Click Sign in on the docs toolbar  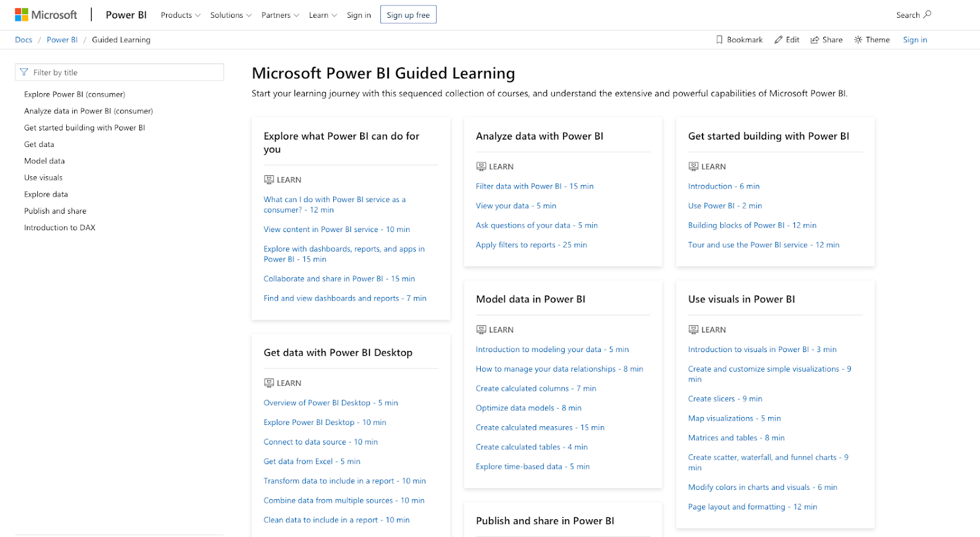[x=915, y=40]
